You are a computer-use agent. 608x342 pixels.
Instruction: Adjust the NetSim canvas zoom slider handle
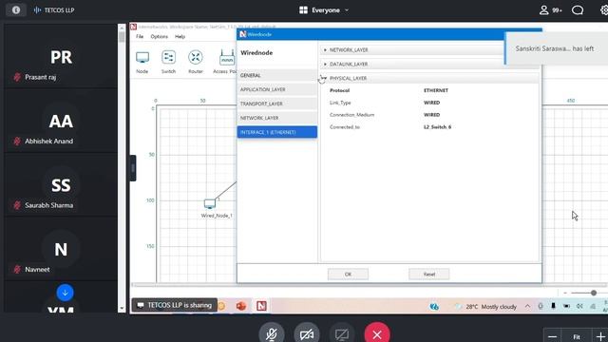tap(593, 294)
